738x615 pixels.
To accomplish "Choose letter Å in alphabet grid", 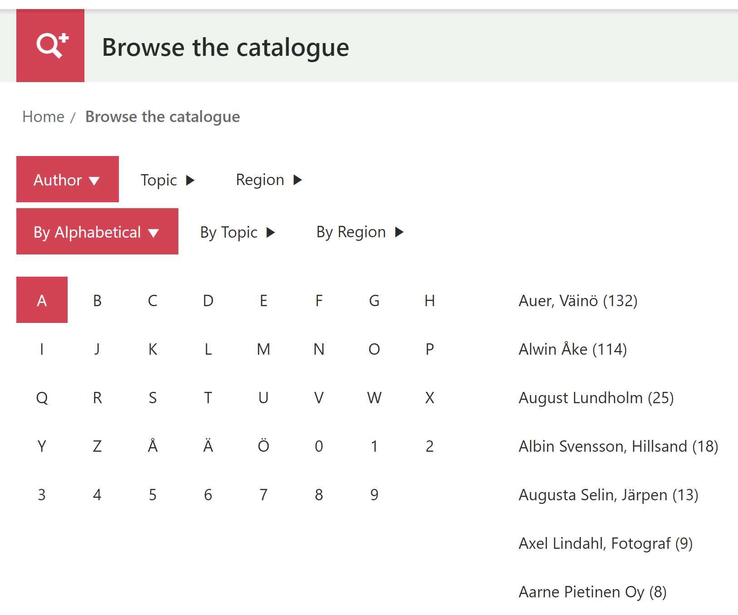I will point(153,446).
